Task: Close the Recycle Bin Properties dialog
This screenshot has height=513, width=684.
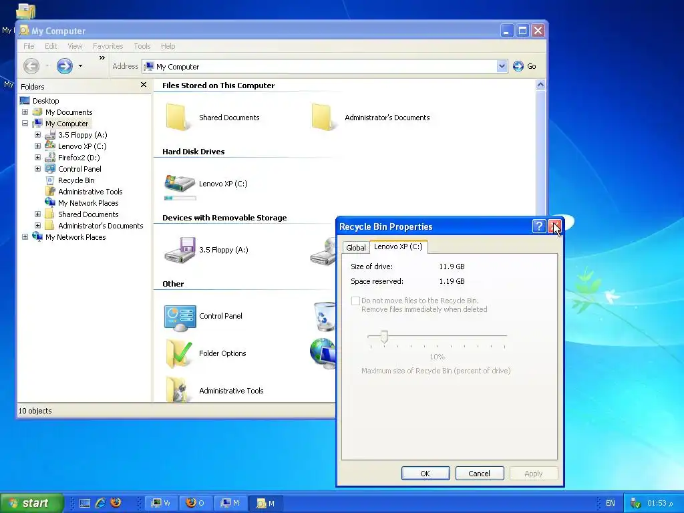Action: pyautogui.click(x=555, y=226)
